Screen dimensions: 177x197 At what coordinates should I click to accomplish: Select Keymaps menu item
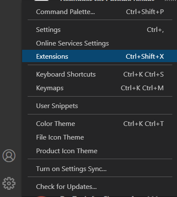(x=100, y=88)
